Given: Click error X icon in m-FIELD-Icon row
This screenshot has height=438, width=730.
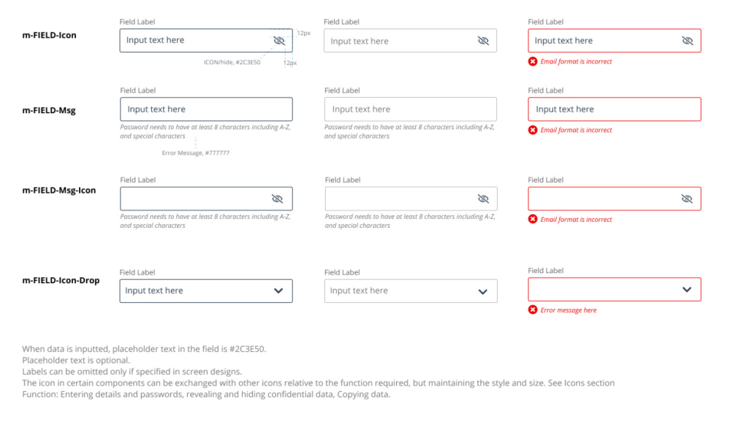Looking at the screenshot, I should [x=533, y=61].
